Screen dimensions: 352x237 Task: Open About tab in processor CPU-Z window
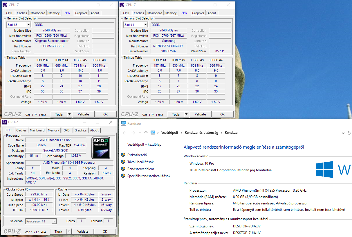[94, 130]
